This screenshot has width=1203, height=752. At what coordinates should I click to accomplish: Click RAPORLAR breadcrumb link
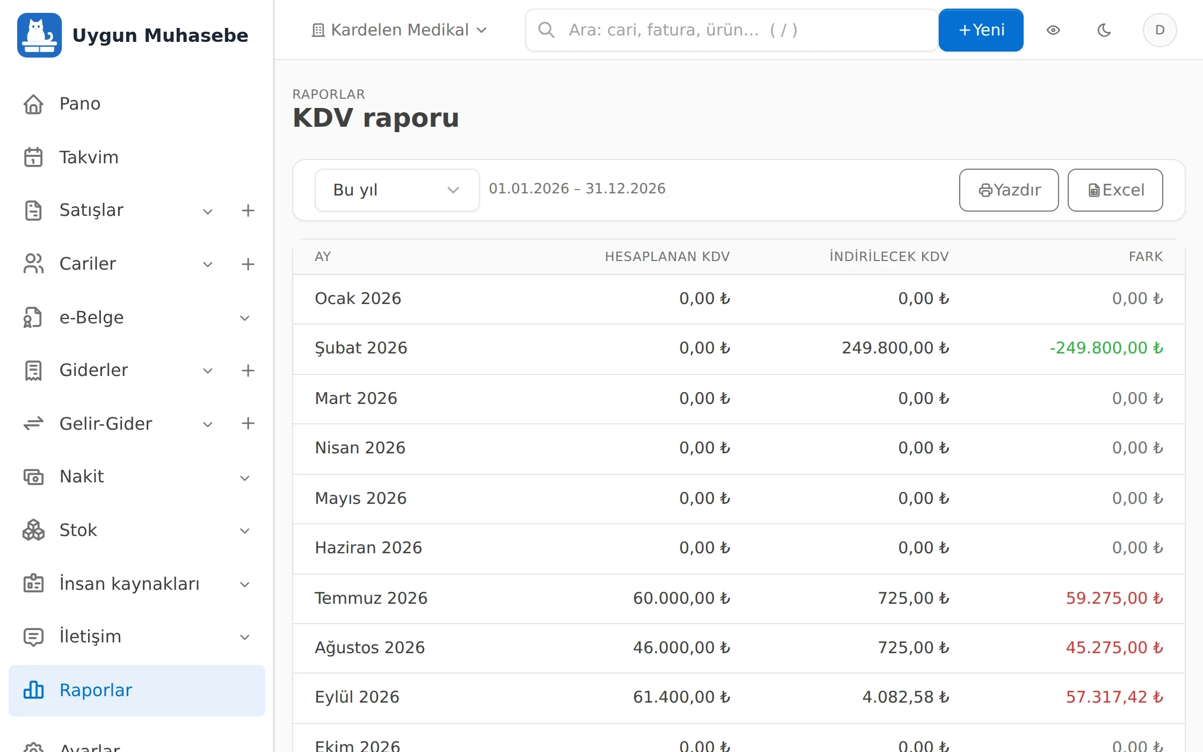pos(329,95)
